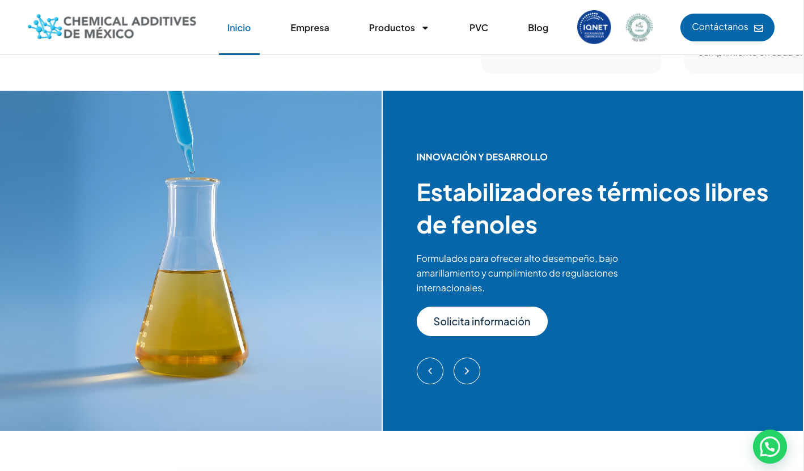This screenshot has width=804, height=471.
Task: Click the envelope icon in Contáctanos
Action: 759,28
